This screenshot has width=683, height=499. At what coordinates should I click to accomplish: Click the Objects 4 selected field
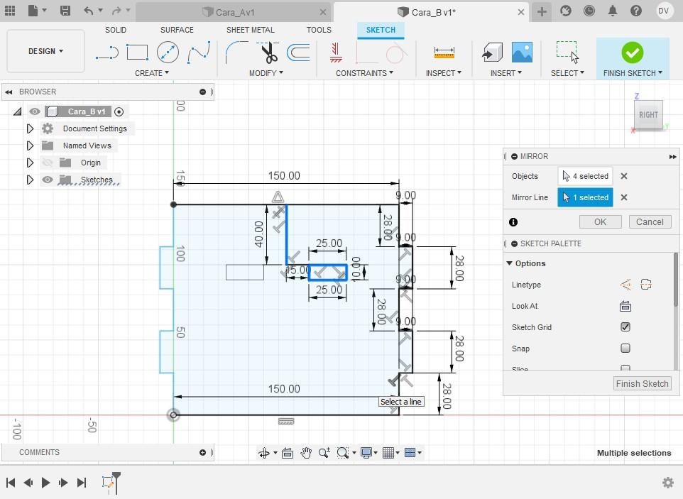click(585, 176)
